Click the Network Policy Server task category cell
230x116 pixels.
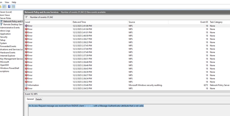[x=220, y=85]
